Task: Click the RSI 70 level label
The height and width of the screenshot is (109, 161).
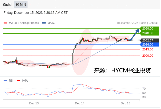Action: 144,89
